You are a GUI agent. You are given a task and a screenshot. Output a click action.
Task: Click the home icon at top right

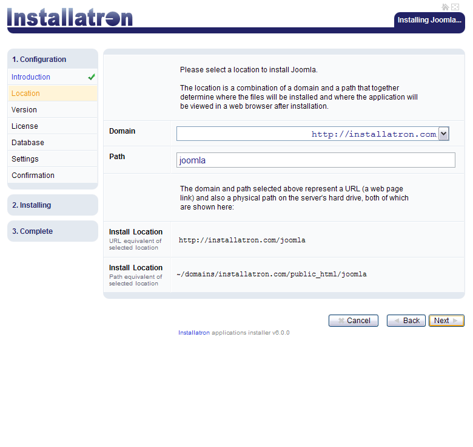click(445, 7)
